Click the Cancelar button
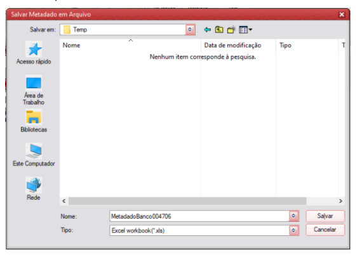 325,230
